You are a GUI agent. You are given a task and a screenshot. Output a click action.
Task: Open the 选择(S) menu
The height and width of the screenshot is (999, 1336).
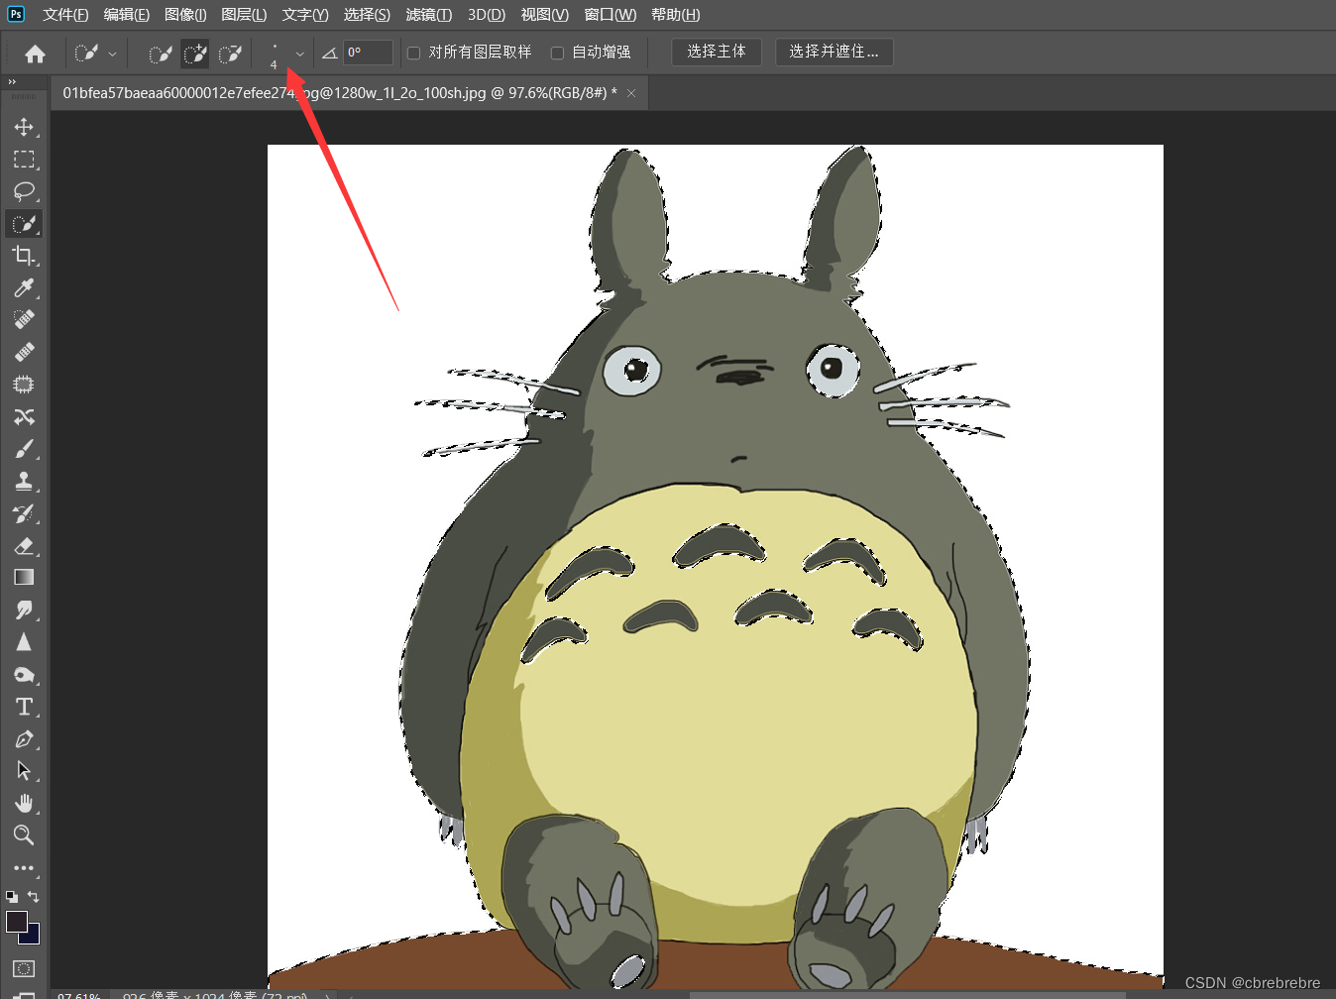(x=367, y=14)
